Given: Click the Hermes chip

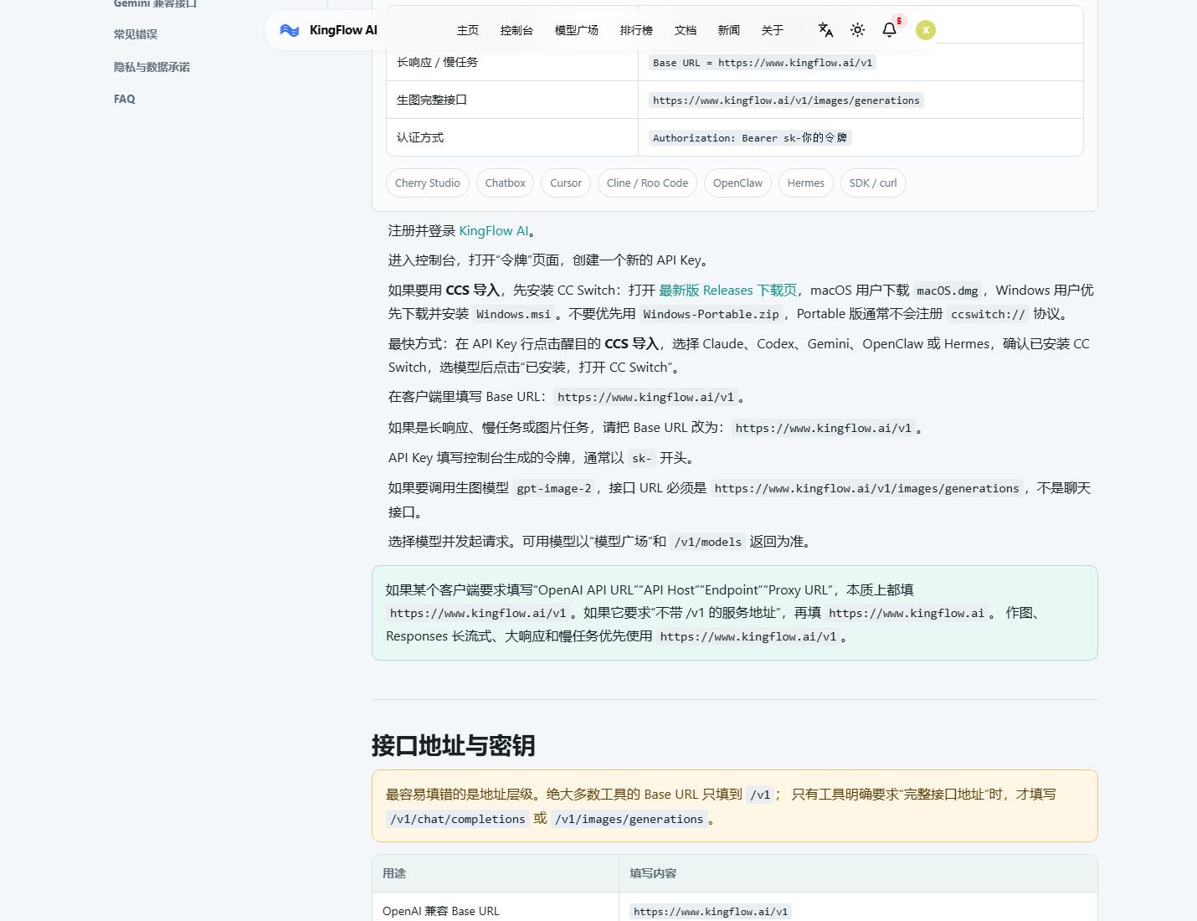Looking at the screenshot, I should (805, 183).
